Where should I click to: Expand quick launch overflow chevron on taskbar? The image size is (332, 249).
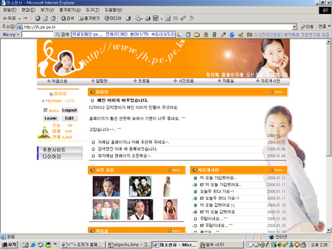tap(55, 245)
